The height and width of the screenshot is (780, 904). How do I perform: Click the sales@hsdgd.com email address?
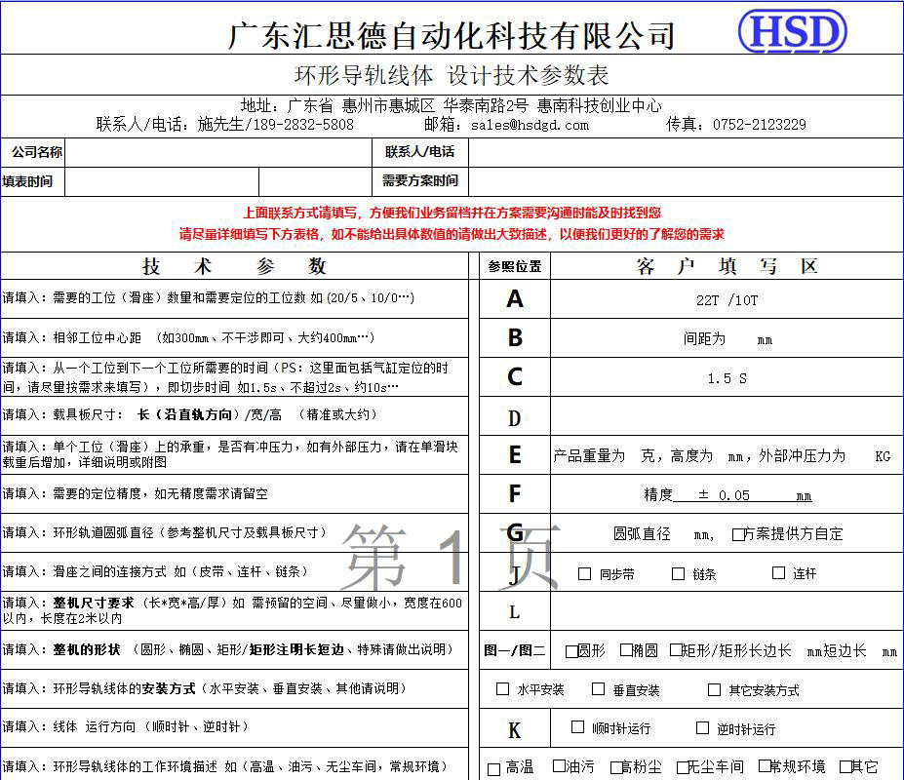coord(530,125)
